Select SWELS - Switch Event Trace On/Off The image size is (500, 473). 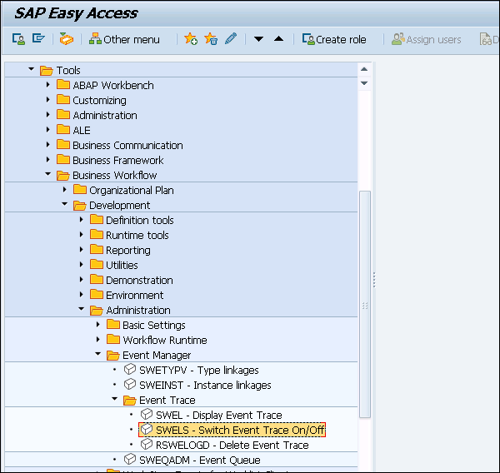point(240,430)
